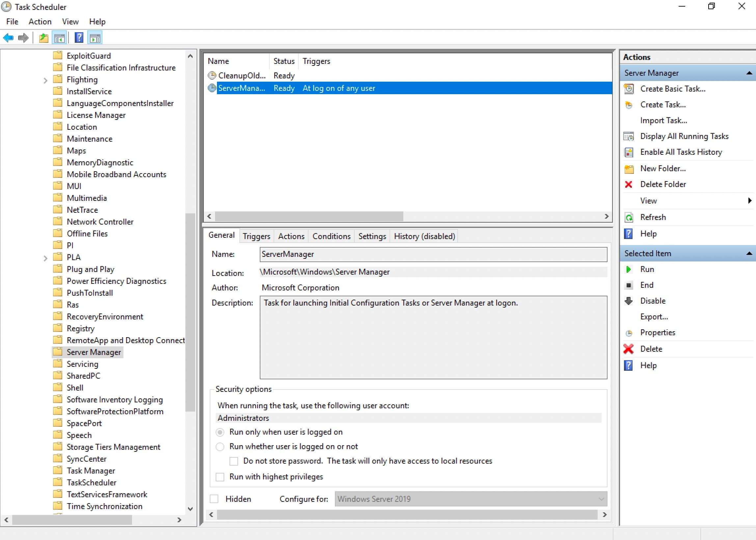Click the Create Basic Task icon

(x=630, y=88)
